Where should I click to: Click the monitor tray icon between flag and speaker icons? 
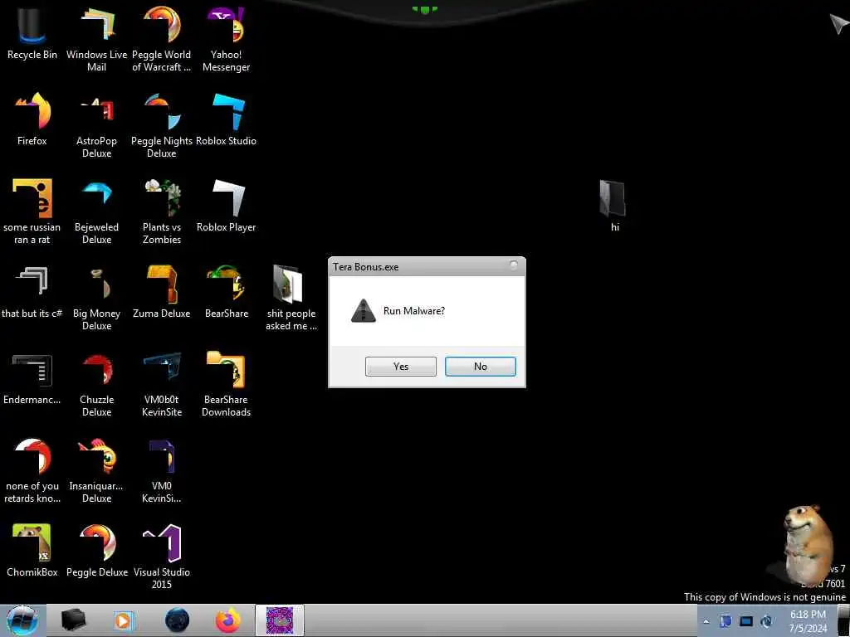(x=746, y=621)
